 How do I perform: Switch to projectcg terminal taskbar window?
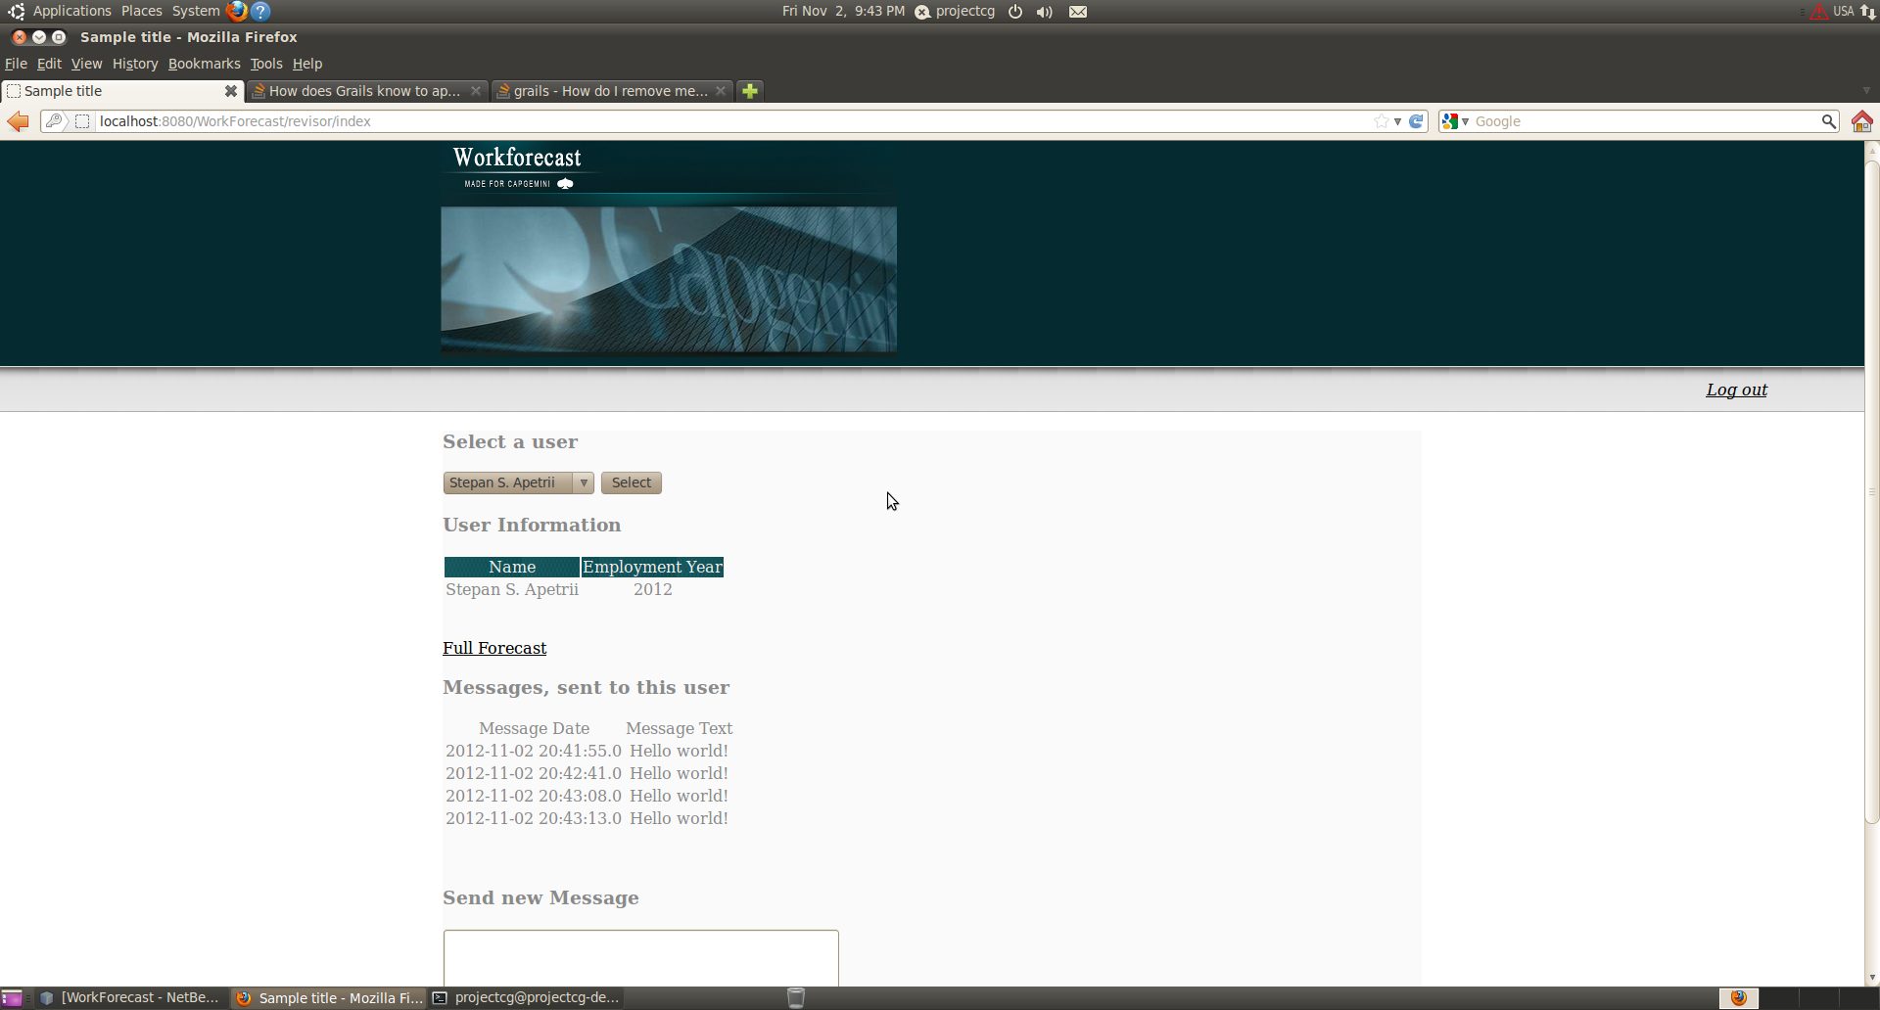click(527, 998)
